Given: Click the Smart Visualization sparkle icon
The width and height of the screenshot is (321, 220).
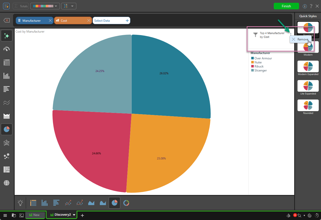Looking at the screenshot, I should (x=7, y=36).
